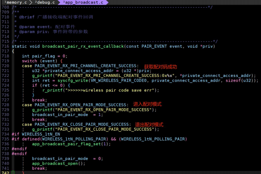Click the g_printf call on line 733
This screenshot has height=174, width=261.
point(95,129)
